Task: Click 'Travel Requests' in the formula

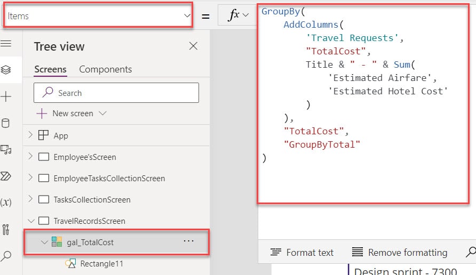Action: pos(352,38)
